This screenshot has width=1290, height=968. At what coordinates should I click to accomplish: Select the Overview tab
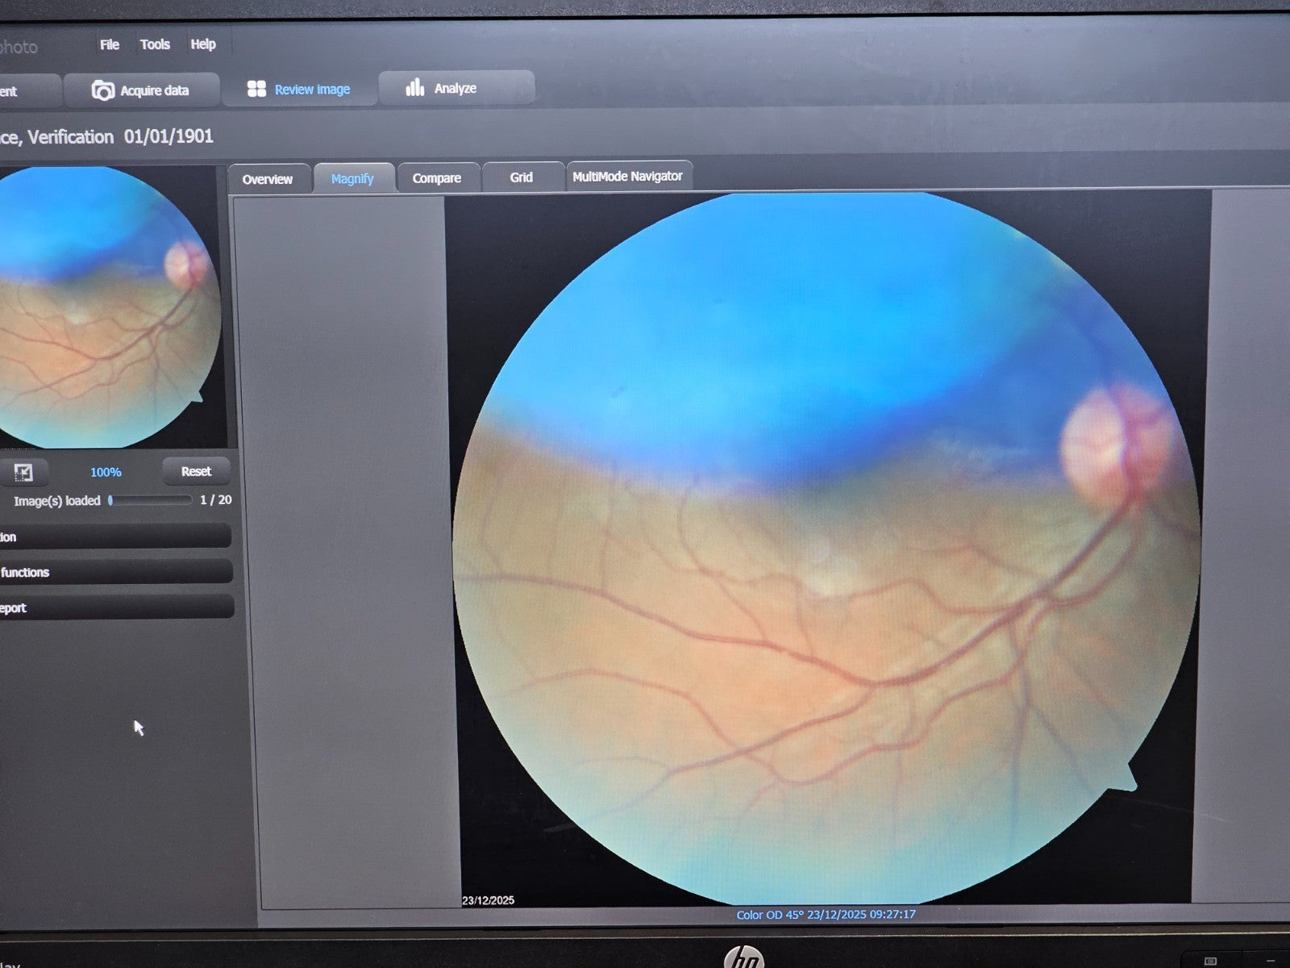point(268,178)
